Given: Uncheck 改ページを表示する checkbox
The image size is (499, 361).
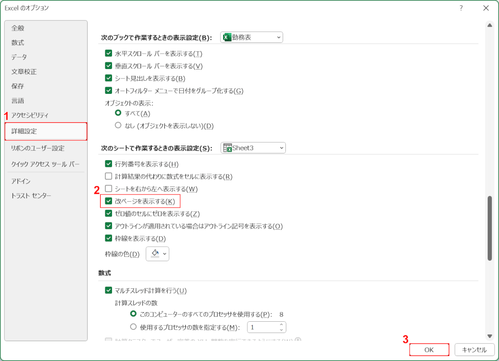Looking at the screenshot, I should 108,201.
